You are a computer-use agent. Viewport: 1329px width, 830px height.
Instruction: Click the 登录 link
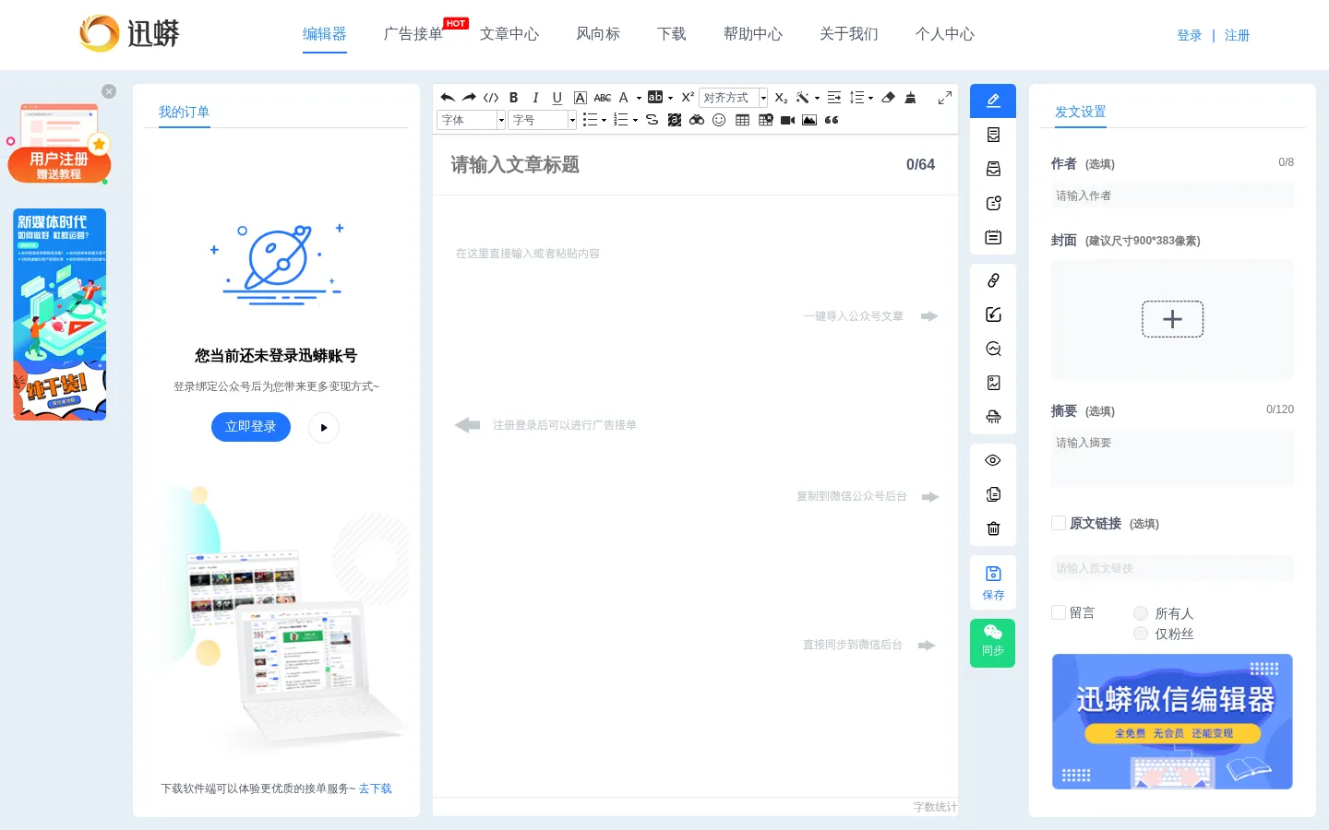[1190, 35]
